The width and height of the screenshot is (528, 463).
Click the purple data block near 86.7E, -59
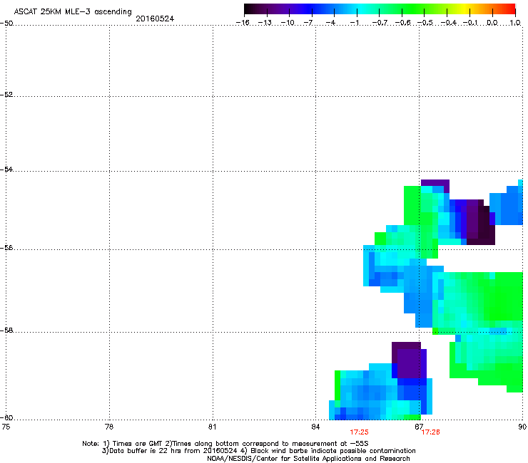[x=409, y=363]
